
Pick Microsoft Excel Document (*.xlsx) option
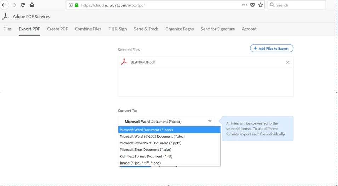[x=169, y=149]
